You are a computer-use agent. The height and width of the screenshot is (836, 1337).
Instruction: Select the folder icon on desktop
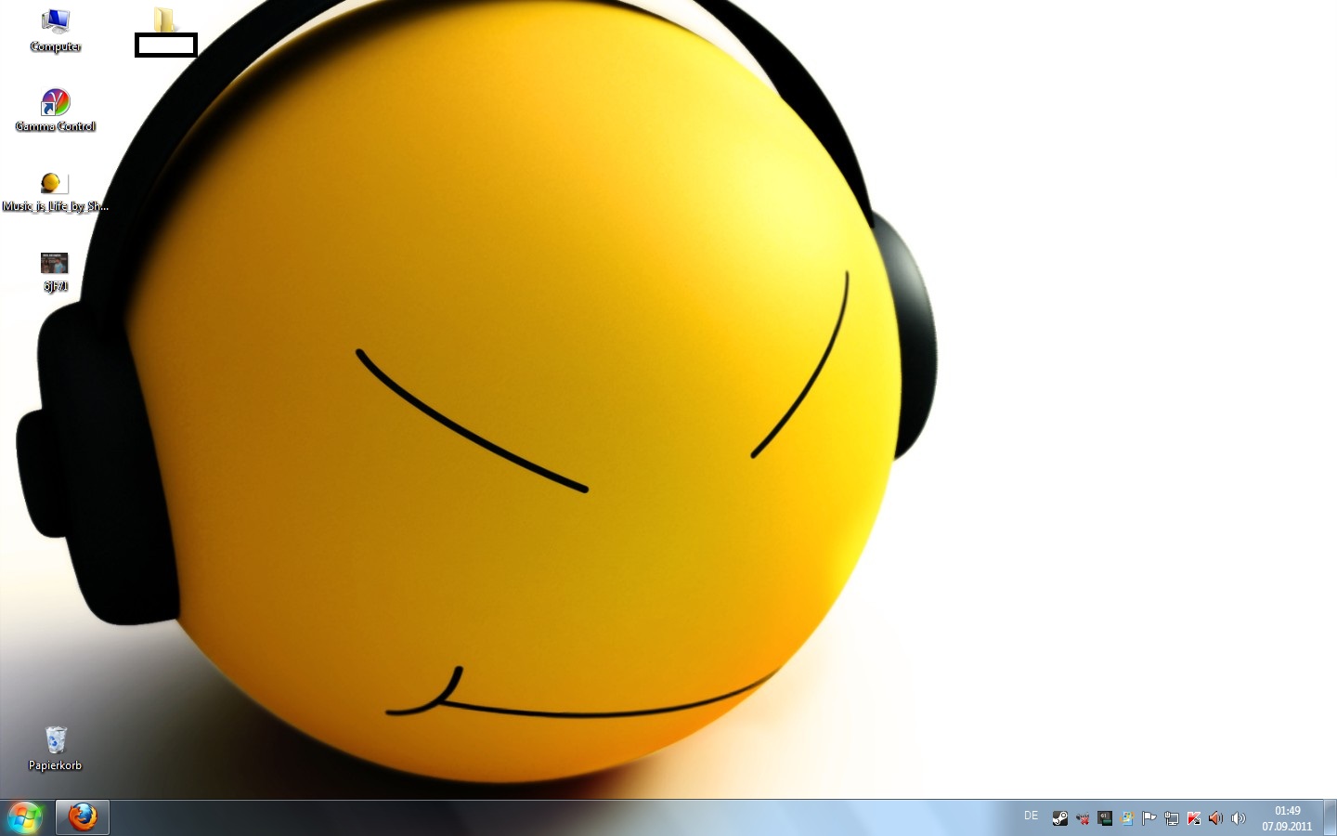(164, 20)
